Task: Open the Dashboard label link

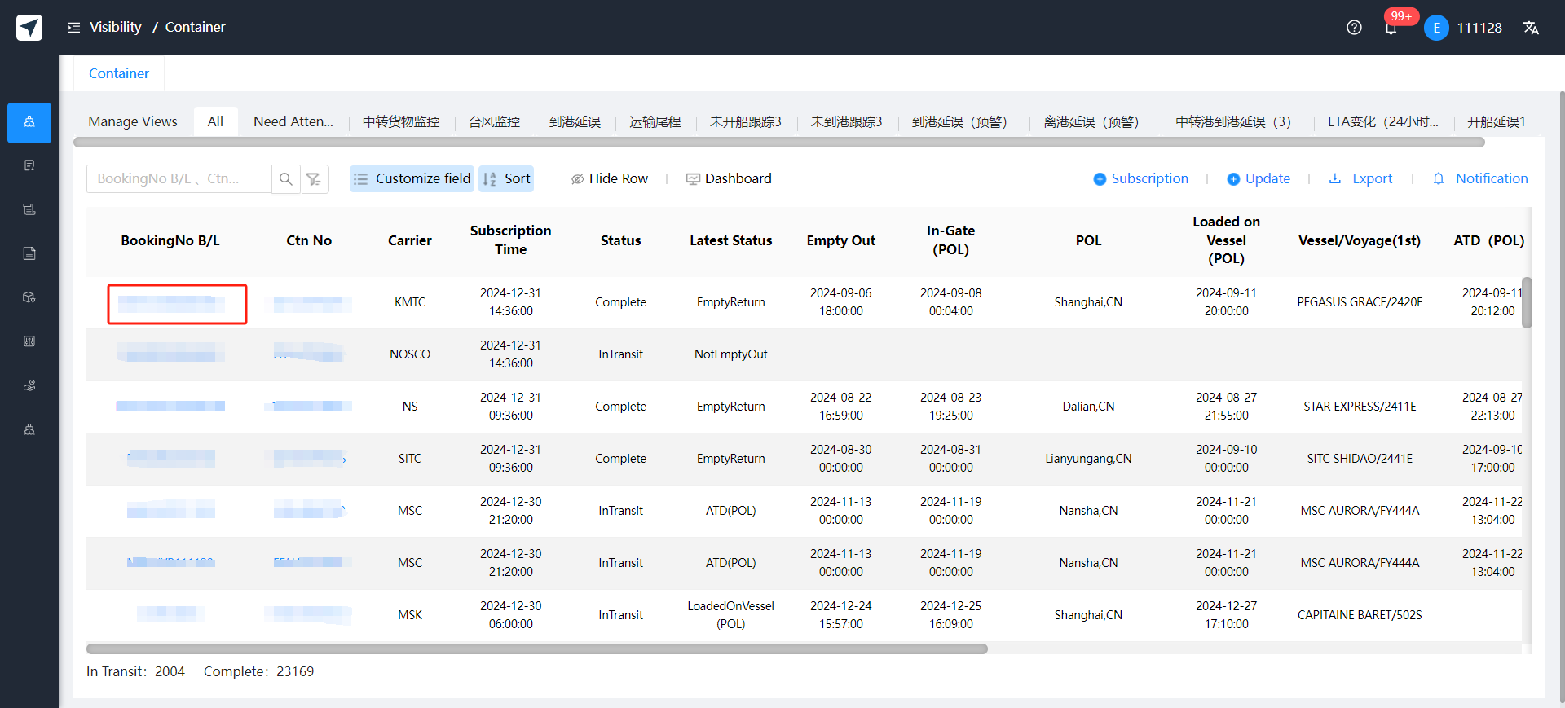Action: click(x=738, y=178)
